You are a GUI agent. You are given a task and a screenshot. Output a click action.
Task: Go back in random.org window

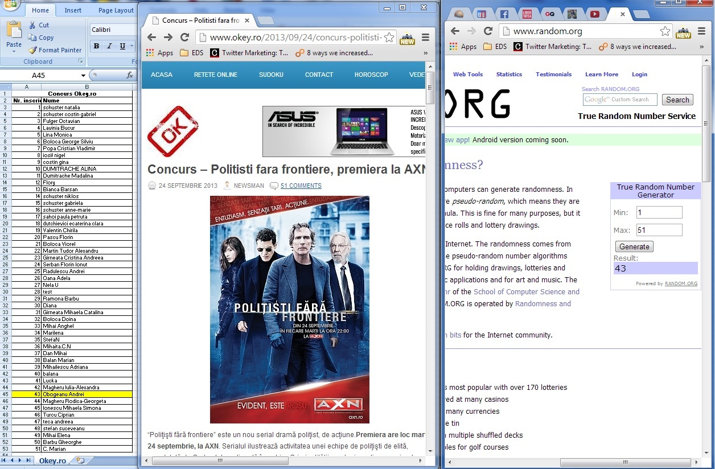pos(455,31)
